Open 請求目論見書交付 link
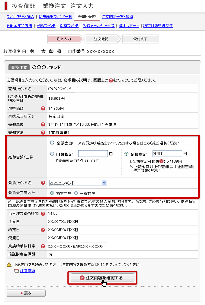205x305 pixels. point(158,26)
